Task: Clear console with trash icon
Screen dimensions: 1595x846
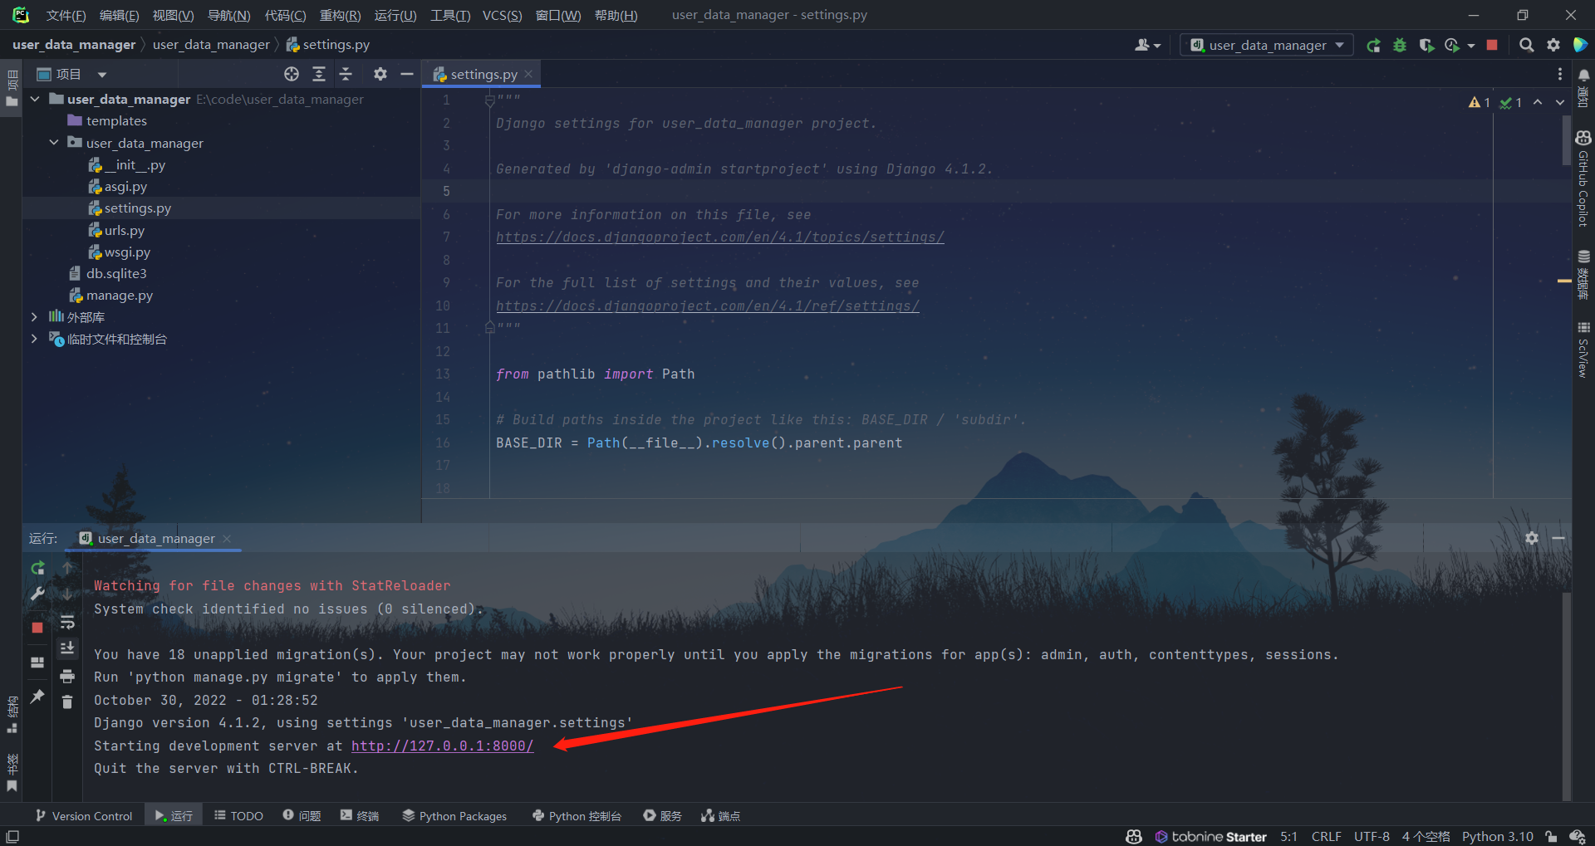Action: pos(67,702)
